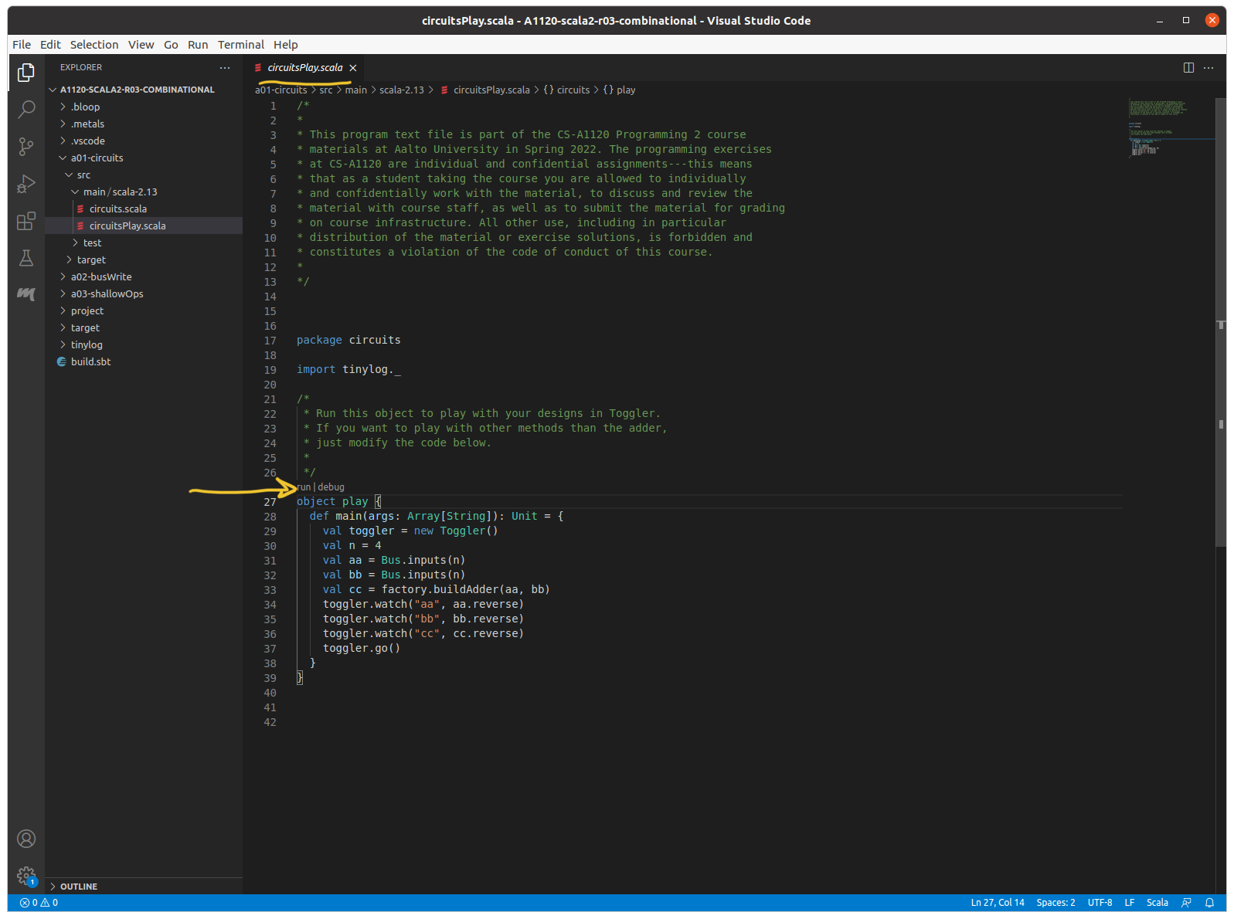Open the Source Control view
Viewport: 1234px width, 919px height.
(x=26, y=146)
